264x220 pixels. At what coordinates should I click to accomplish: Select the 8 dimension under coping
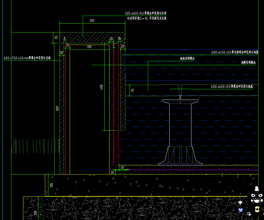(x=64, y=38)
